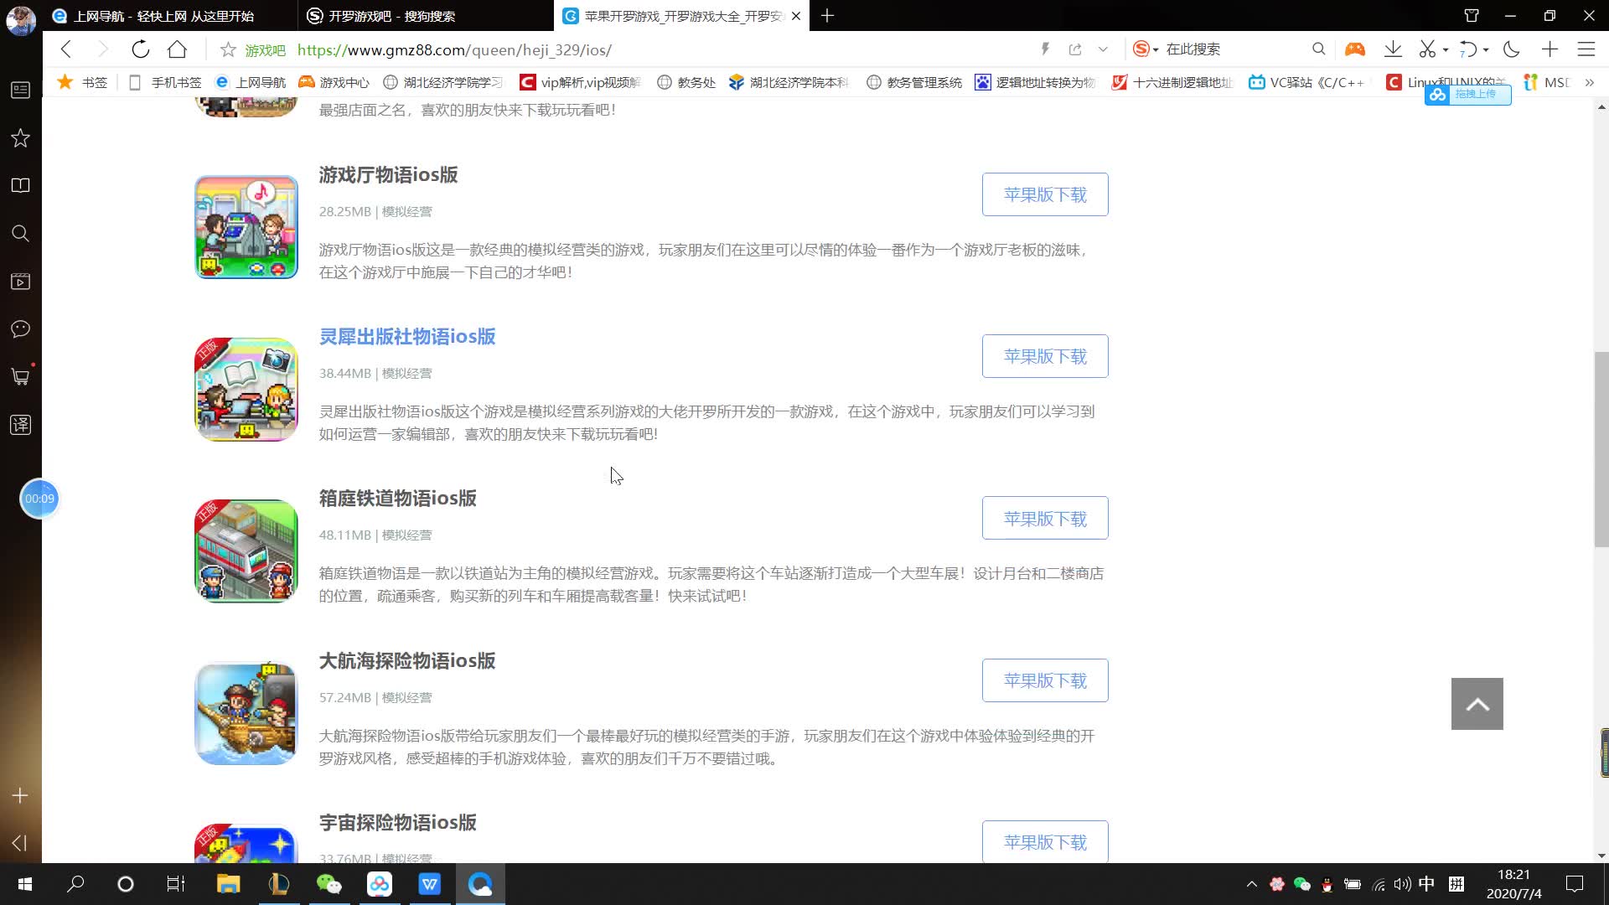
Task: Click the lightning speed mode icon
Action: pyautogui.click(x=1045, y=49)
